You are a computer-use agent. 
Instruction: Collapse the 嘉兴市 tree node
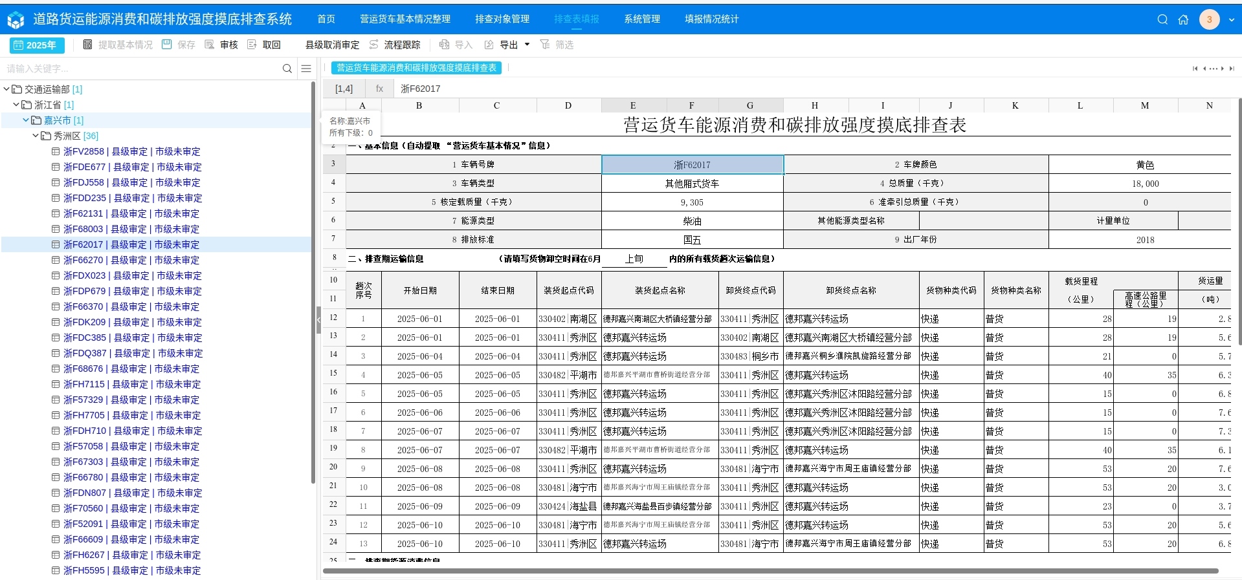coord(26,120)
